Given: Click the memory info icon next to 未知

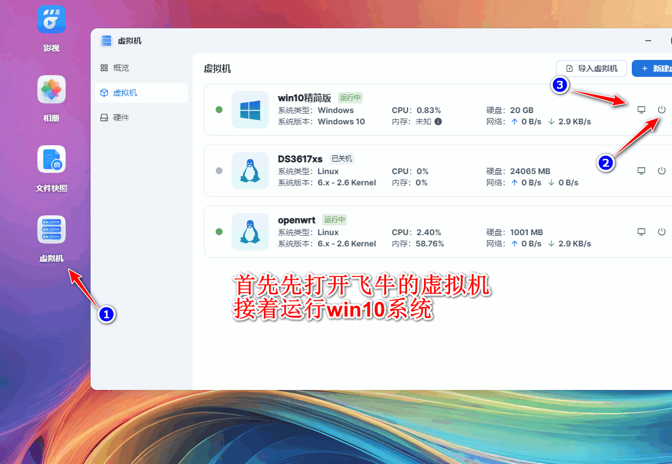Looking at the screenshot, I should (x=438, y=122).
